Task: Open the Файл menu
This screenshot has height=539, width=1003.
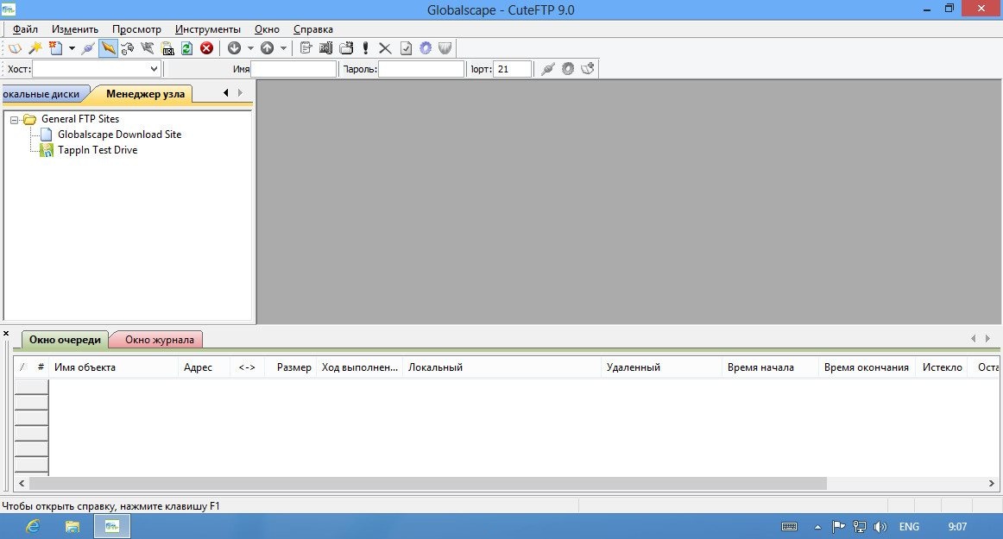Action: click(25, 29)
